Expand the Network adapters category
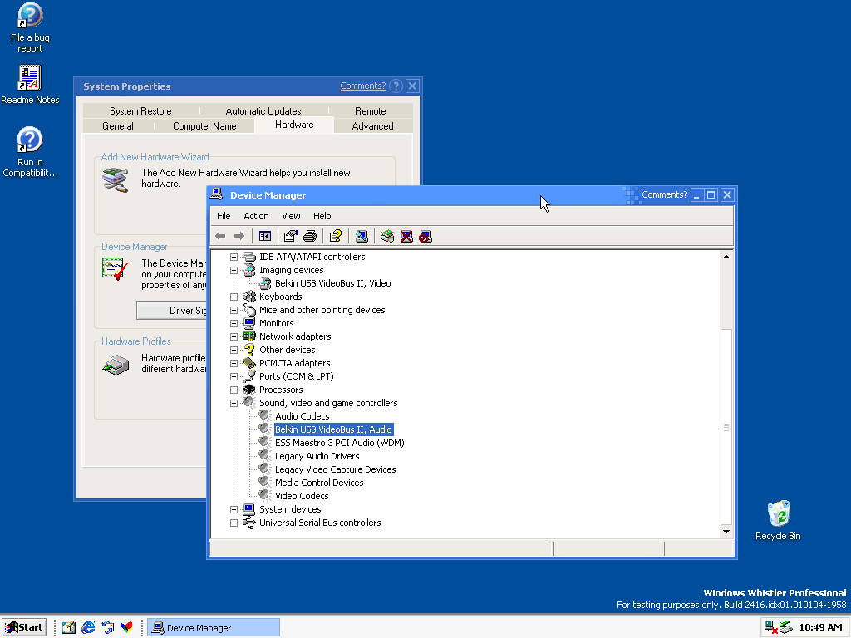 tap(234, 336)
